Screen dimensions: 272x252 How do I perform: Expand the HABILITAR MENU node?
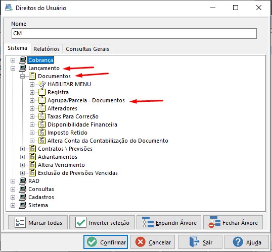coord(32,84)
